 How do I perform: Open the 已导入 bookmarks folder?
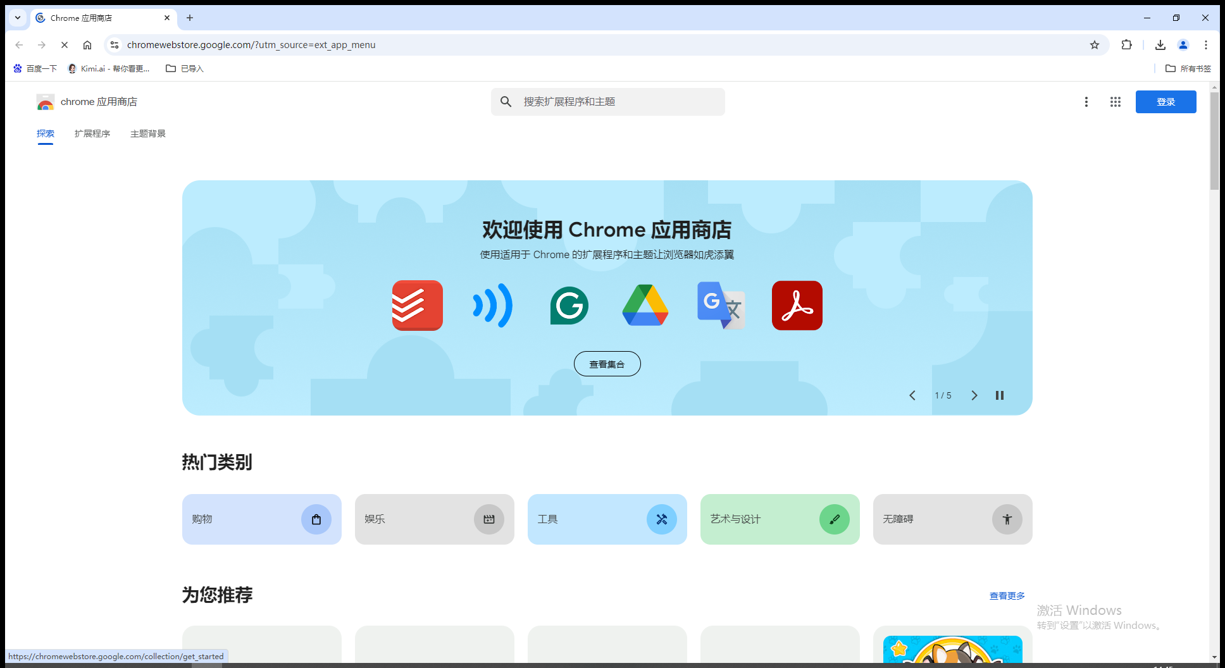pyautogui.click(x=185, y=68)
